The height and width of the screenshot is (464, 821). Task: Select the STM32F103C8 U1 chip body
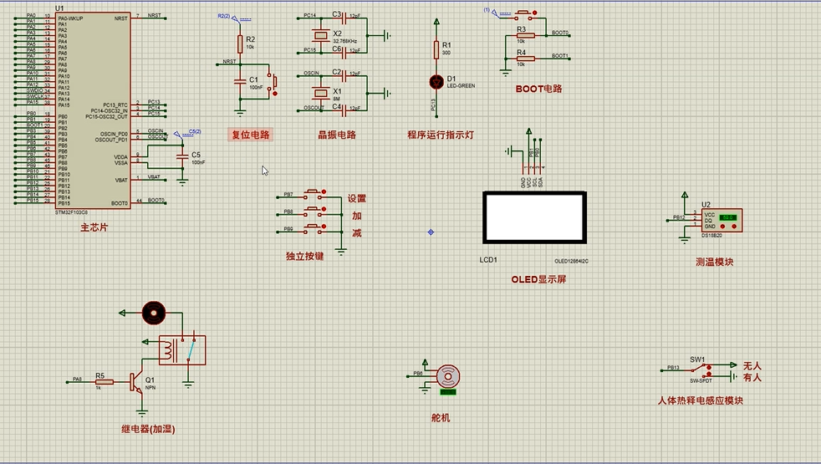pyautogui.click(x=93, y=110)
